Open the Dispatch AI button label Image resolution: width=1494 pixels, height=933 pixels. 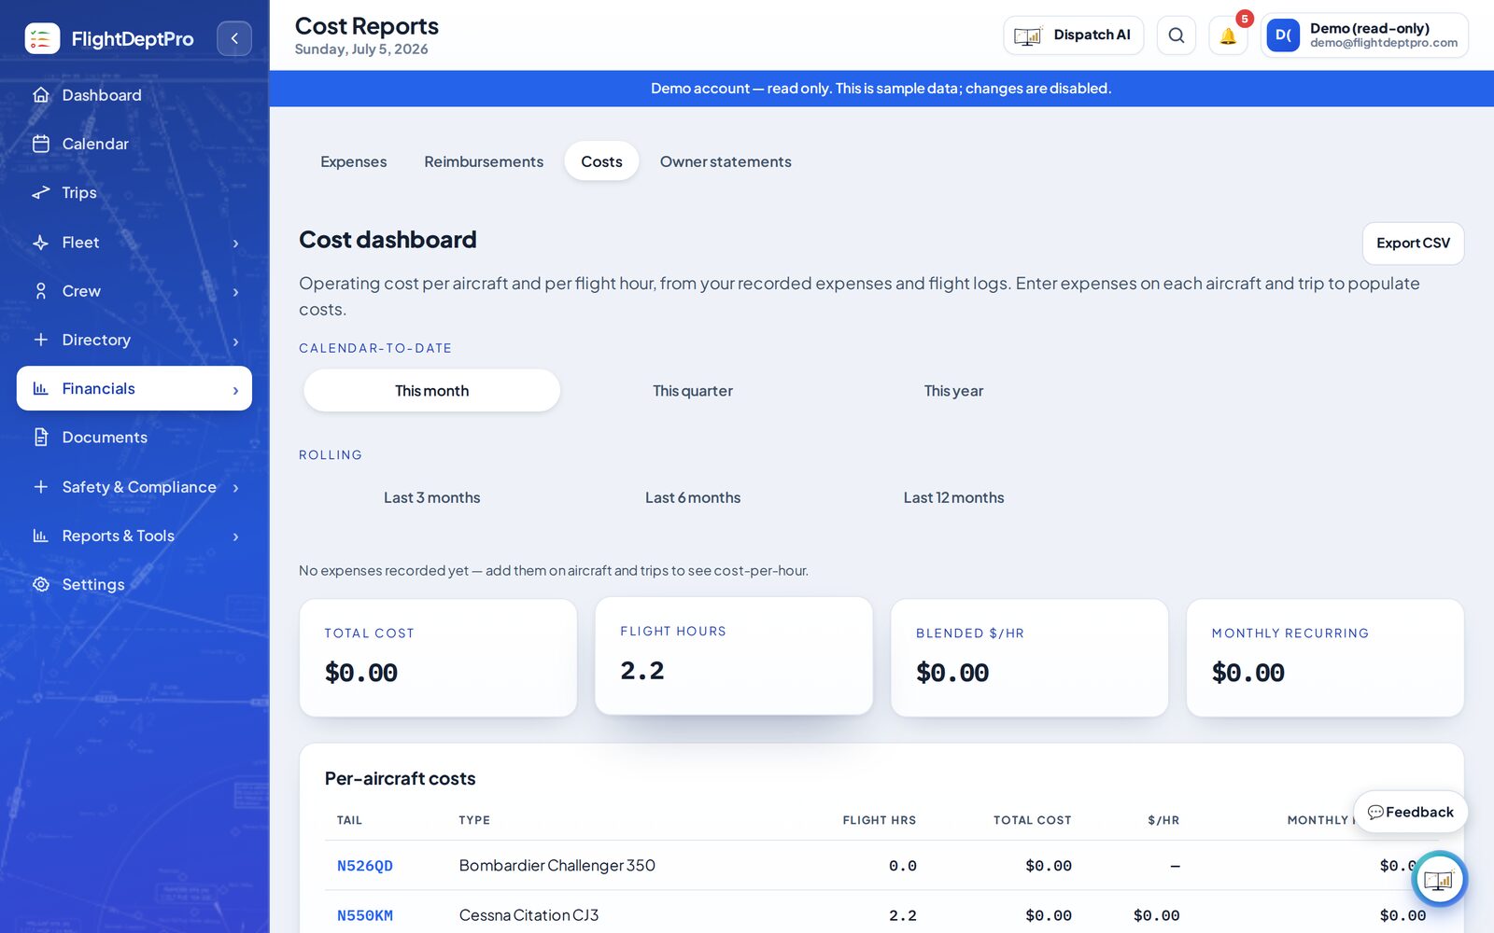pyautogui.click(x=1092, y=35)
